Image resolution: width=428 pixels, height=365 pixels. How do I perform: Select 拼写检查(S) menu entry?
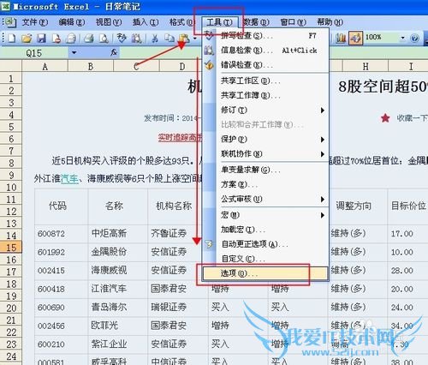click(x=265, y=36)
